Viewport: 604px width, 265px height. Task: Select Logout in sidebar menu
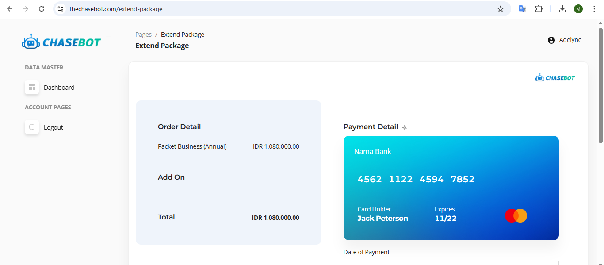tap(54, 127)
